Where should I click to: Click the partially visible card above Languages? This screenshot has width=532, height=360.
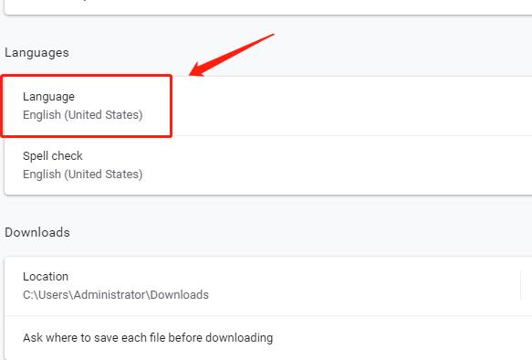click(x=268, y=6)
